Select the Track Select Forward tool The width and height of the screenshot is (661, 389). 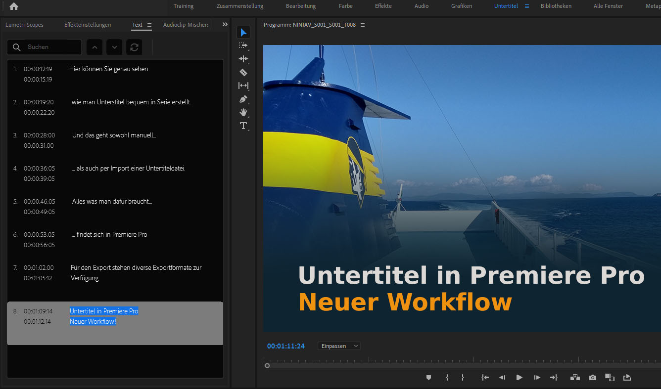point(243,45)
